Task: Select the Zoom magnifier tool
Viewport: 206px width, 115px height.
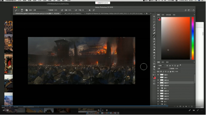Action: 154,69
